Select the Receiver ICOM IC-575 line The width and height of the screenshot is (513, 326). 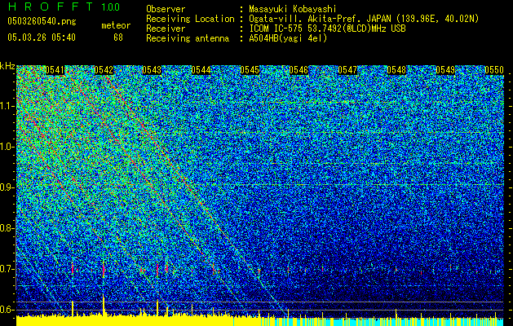(327, 29)
